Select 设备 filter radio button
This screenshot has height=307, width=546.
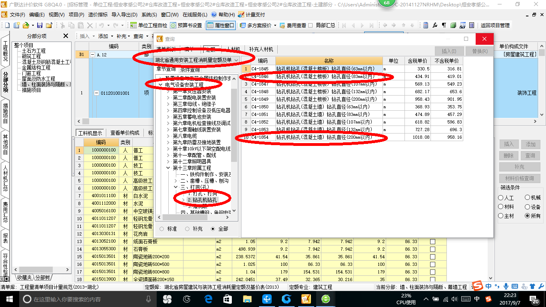(528, 207)
